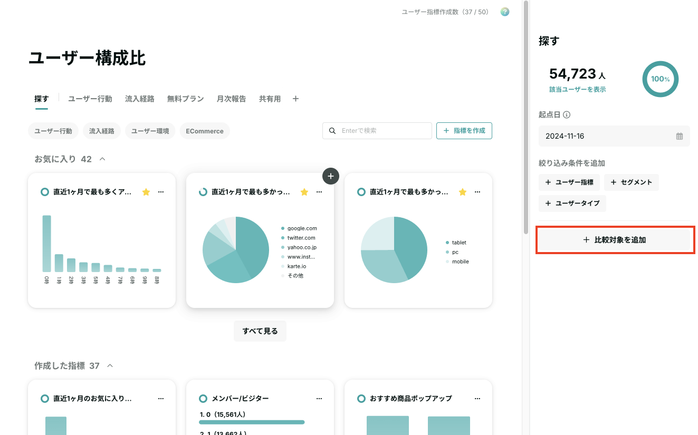
Task: Click the 0時 bar in the bar chart
Action: (47, 244)
